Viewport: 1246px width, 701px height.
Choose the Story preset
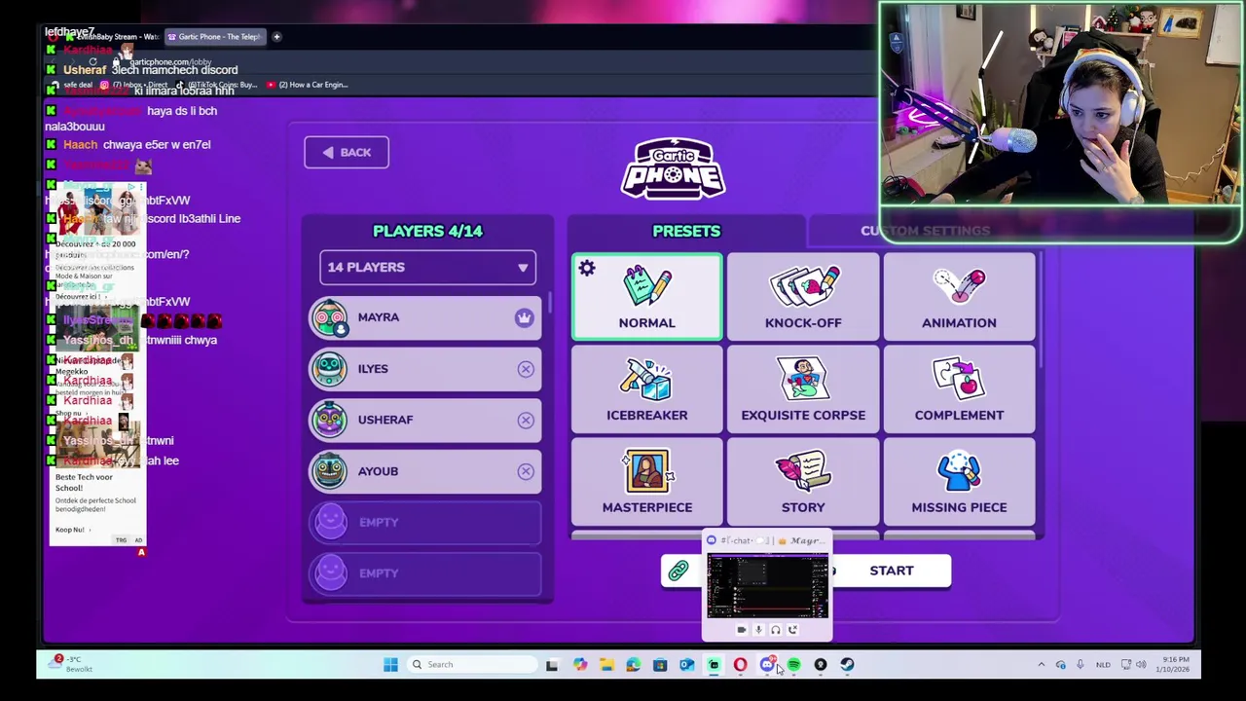[803, 482]
